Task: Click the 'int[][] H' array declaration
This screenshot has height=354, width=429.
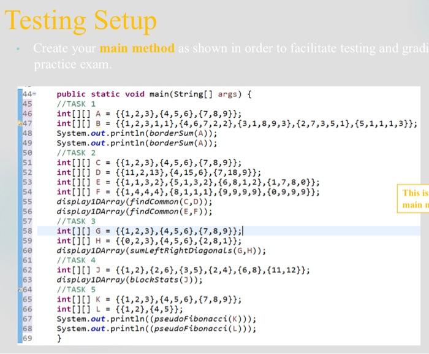Action: click(149, 241)
